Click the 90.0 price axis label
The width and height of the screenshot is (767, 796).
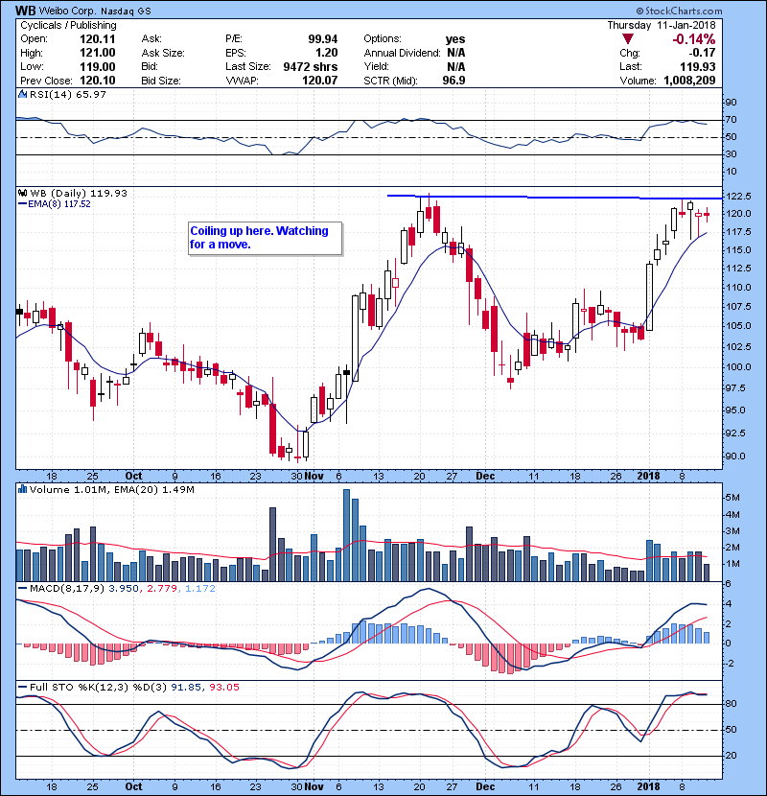(735, 456)
